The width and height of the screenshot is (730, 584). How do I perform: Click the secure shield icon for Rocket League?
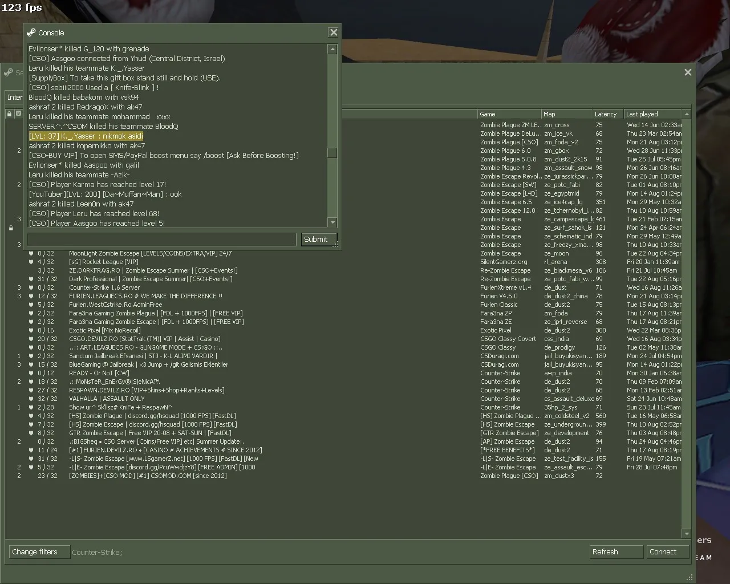pyautogui.click(x=31, y=262)
